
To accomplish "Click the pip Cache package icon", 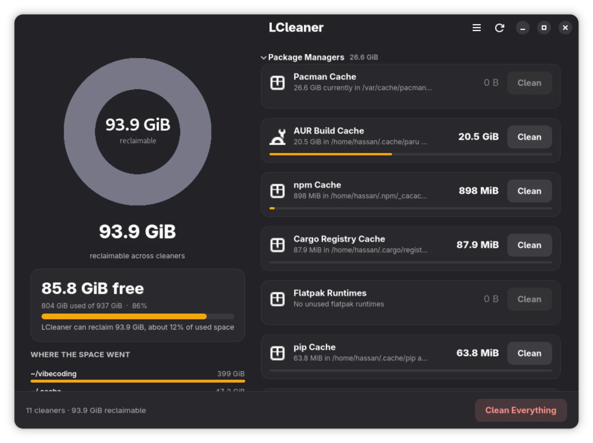I will click(x=277, y=353).
